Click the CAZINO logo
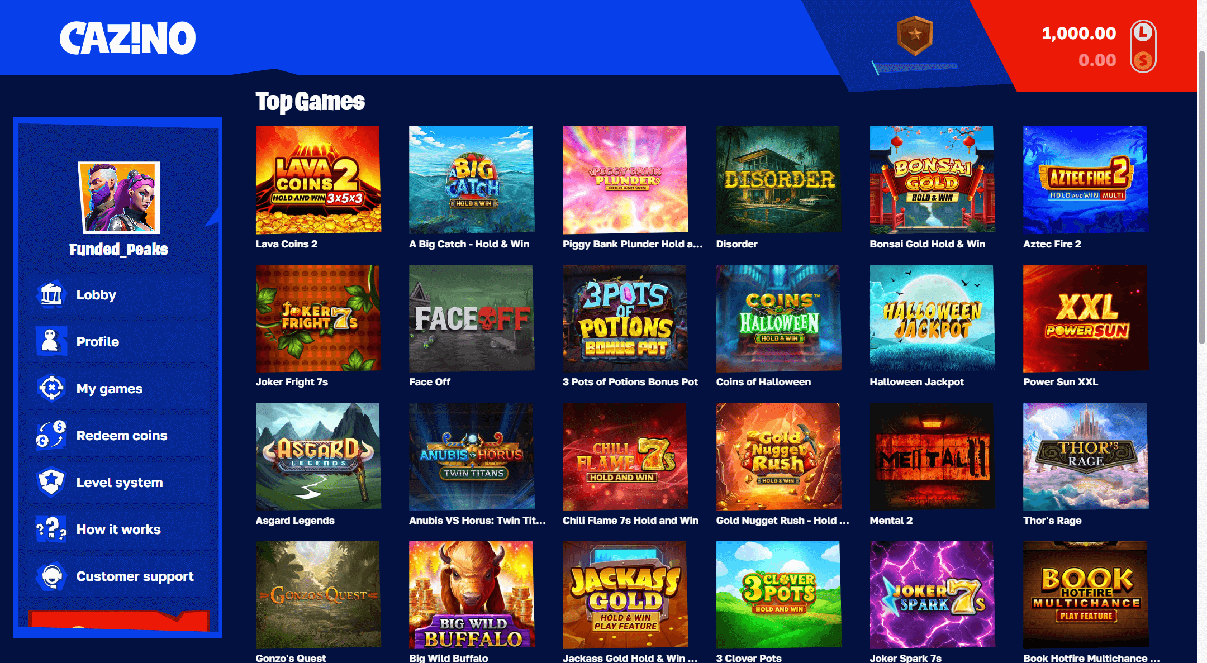 point(127,38)
